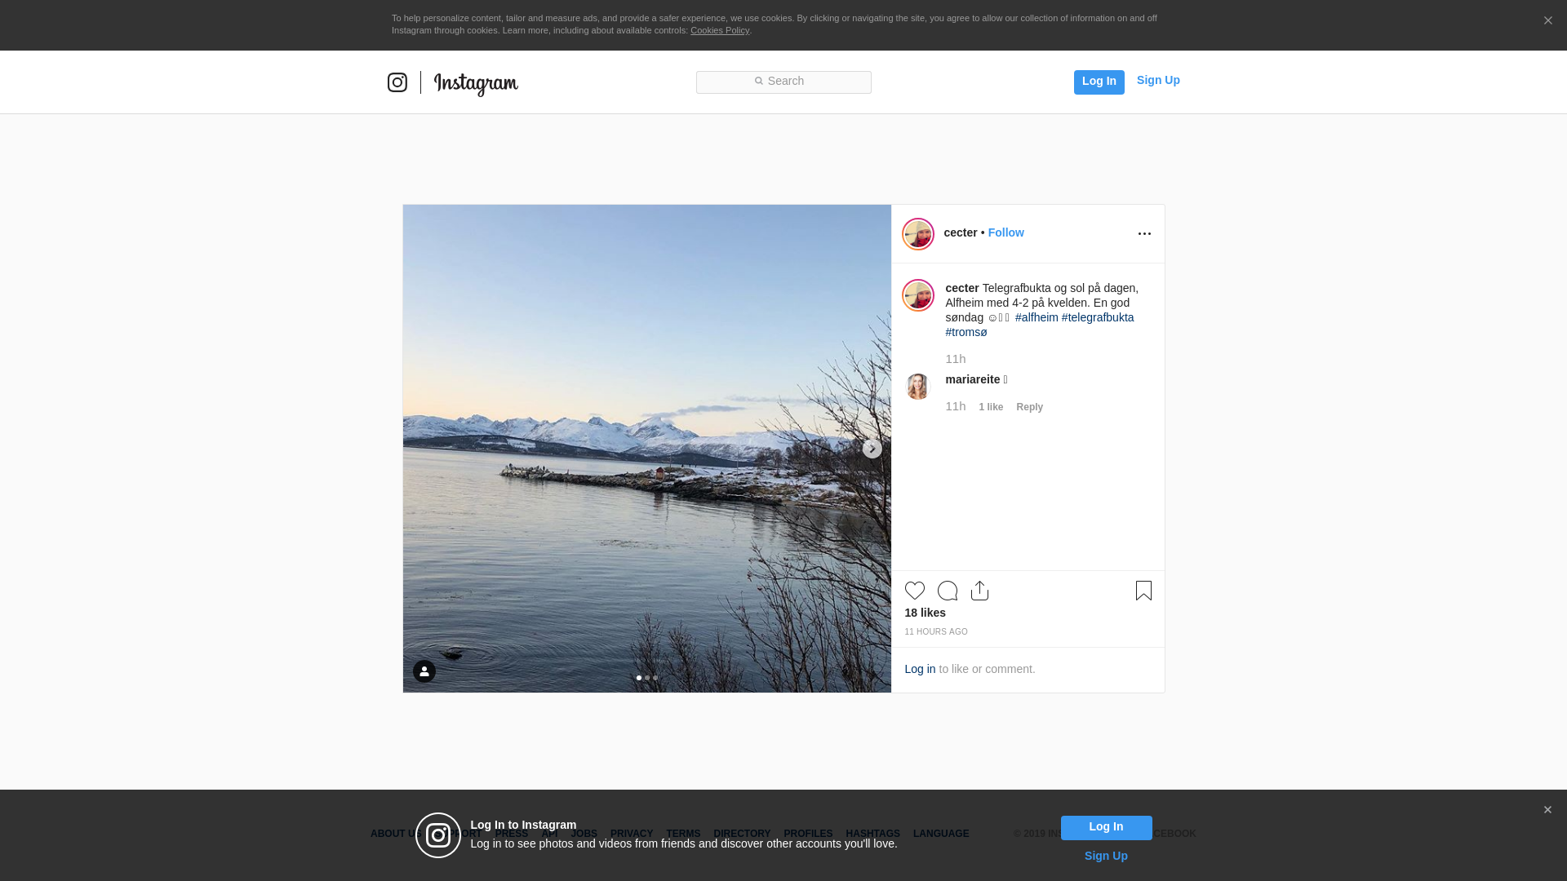This screenshot has width=1567, height=881.
Task: Click the Log In button in header
Action: click(1099, 82)
